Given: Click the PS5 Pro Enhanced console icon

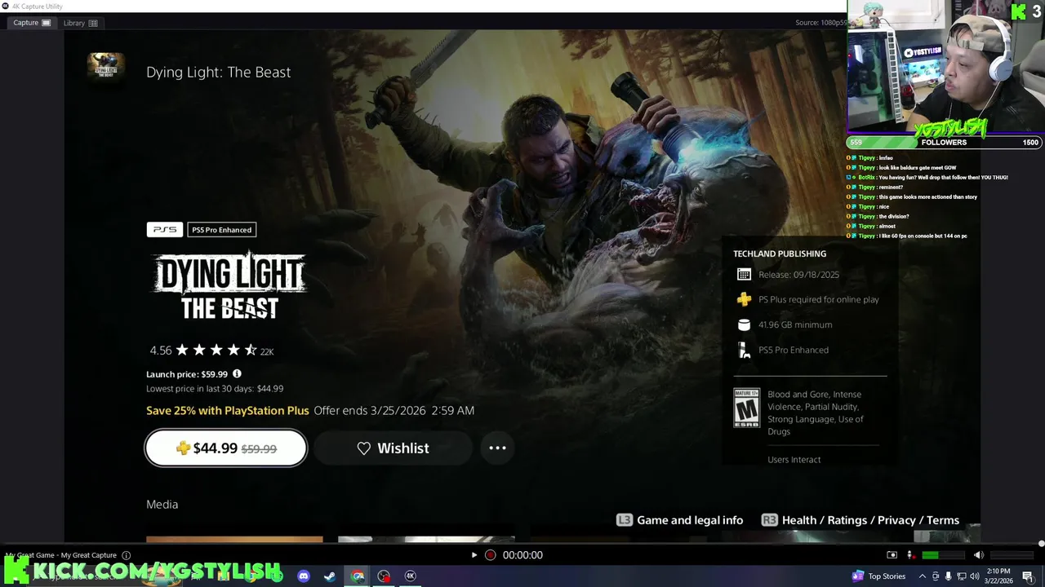Looking at the screenshot, I should pos(744,350).
